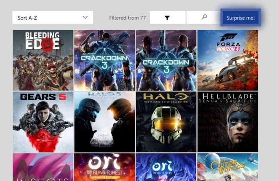
Task: Open the Forza Horizon 4 tile
Action: pyautogui.click(x=228, y=60)
